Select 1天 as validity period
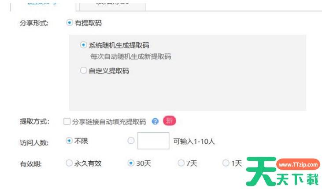 click(226, 163)
